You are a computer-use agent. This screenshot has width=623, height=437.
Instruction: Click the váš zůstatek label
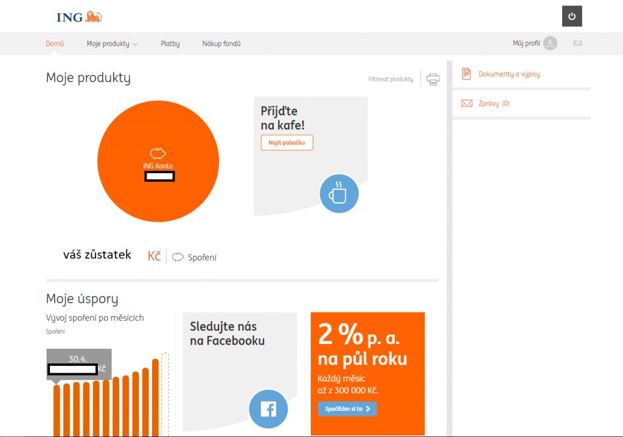[97, 255]
